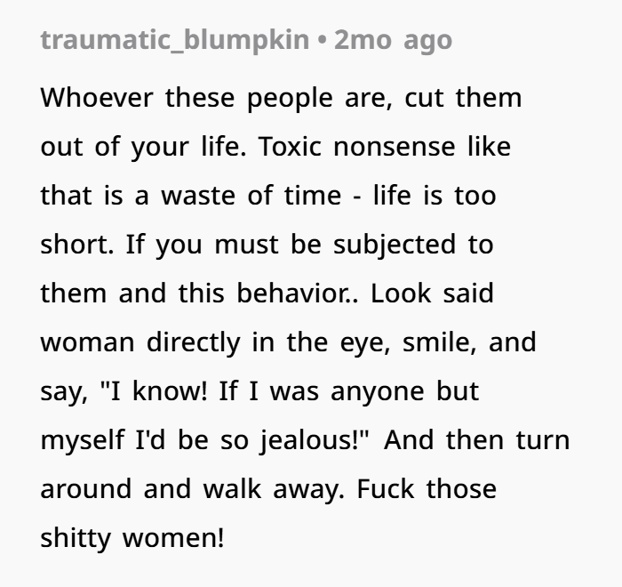Click the word "Whoever" starting the comment

click(x=96, y=98)
